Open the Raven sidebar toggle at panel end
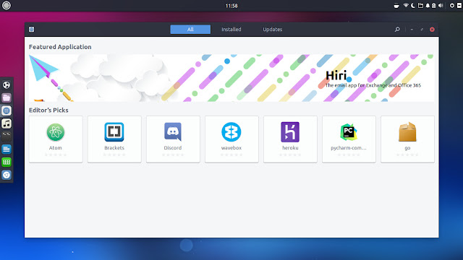This screenshot has width=463, height=260. [x=459, y=6]
